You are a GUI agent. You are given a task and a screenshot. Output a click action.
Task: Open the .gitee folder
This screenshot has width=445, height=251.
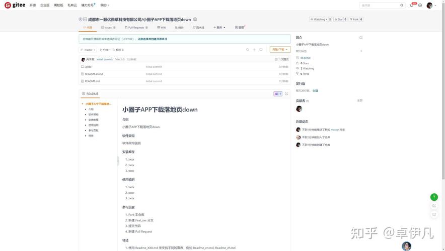click(x=88, y=67)
